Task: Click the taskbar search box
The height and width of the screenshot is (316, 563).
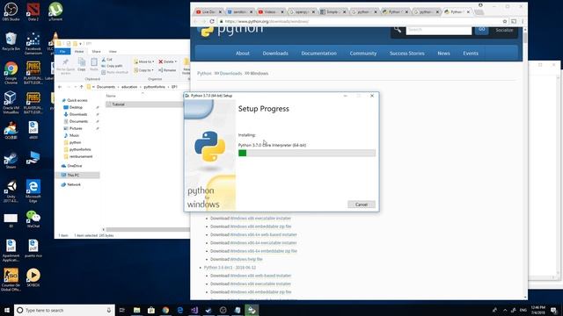Action: tap(64, 310)
